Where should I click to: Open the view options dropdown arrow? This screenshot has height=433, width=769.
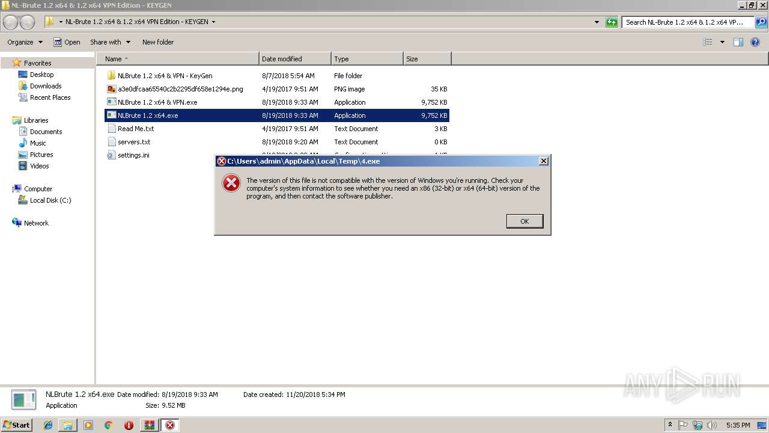pos(722,42)
